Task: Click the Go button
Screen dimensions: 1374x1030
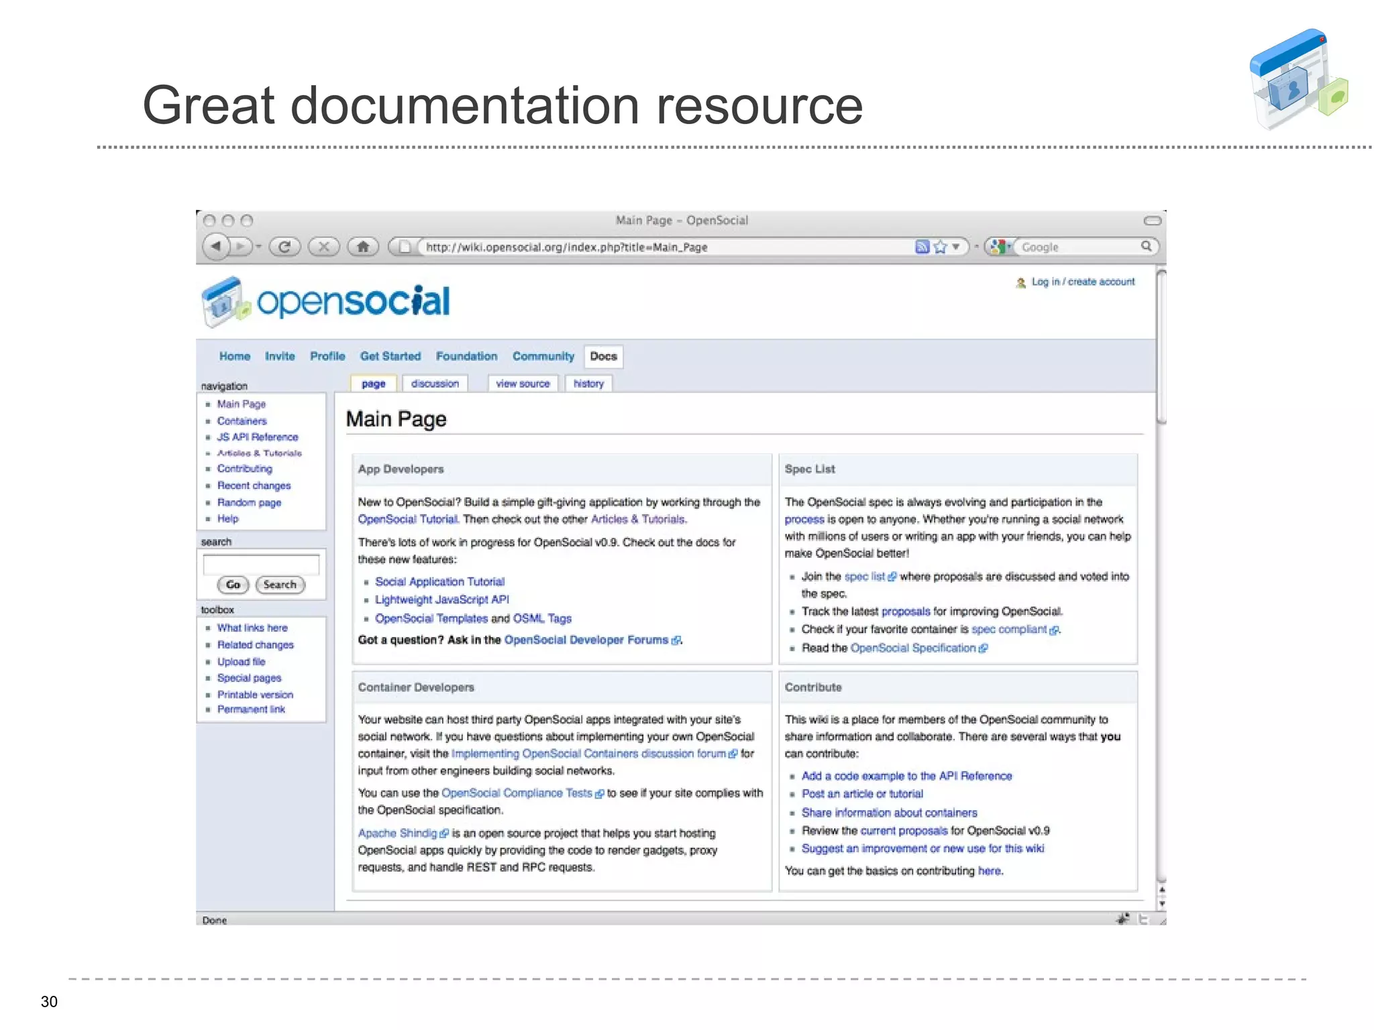Action: [233, 585]
